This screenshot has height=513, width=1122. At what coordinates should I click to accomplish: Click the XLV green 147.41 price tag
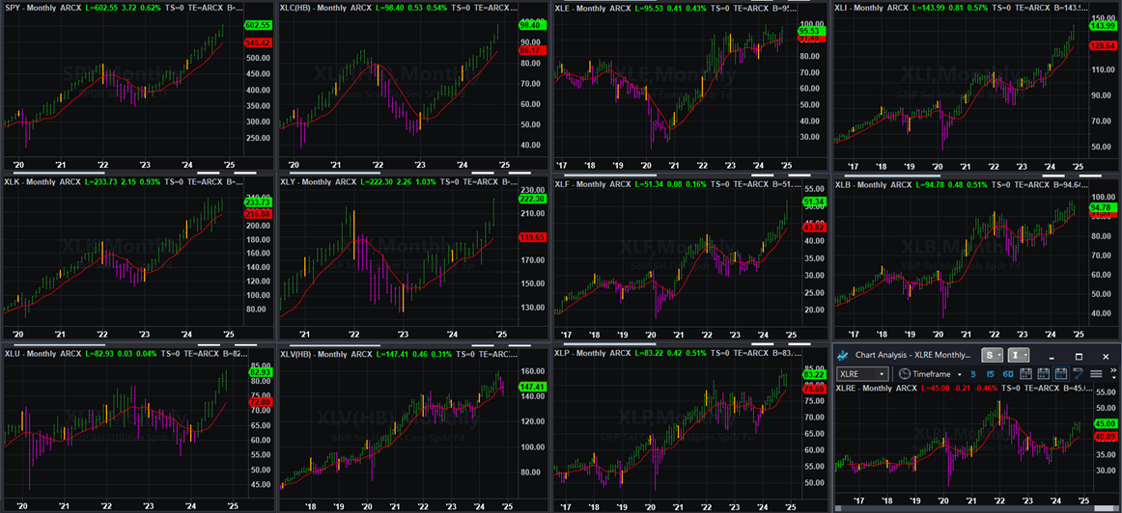tap(531, 387)
